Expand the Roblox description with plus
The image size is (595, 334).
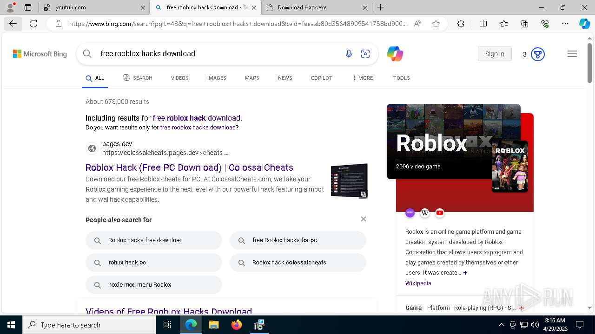tap(465, 273)
